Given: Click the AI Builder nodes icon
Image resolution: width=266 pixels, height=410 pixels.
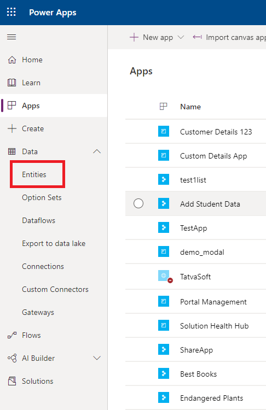Looking at the screenshot, I should [x=12, y=358].
